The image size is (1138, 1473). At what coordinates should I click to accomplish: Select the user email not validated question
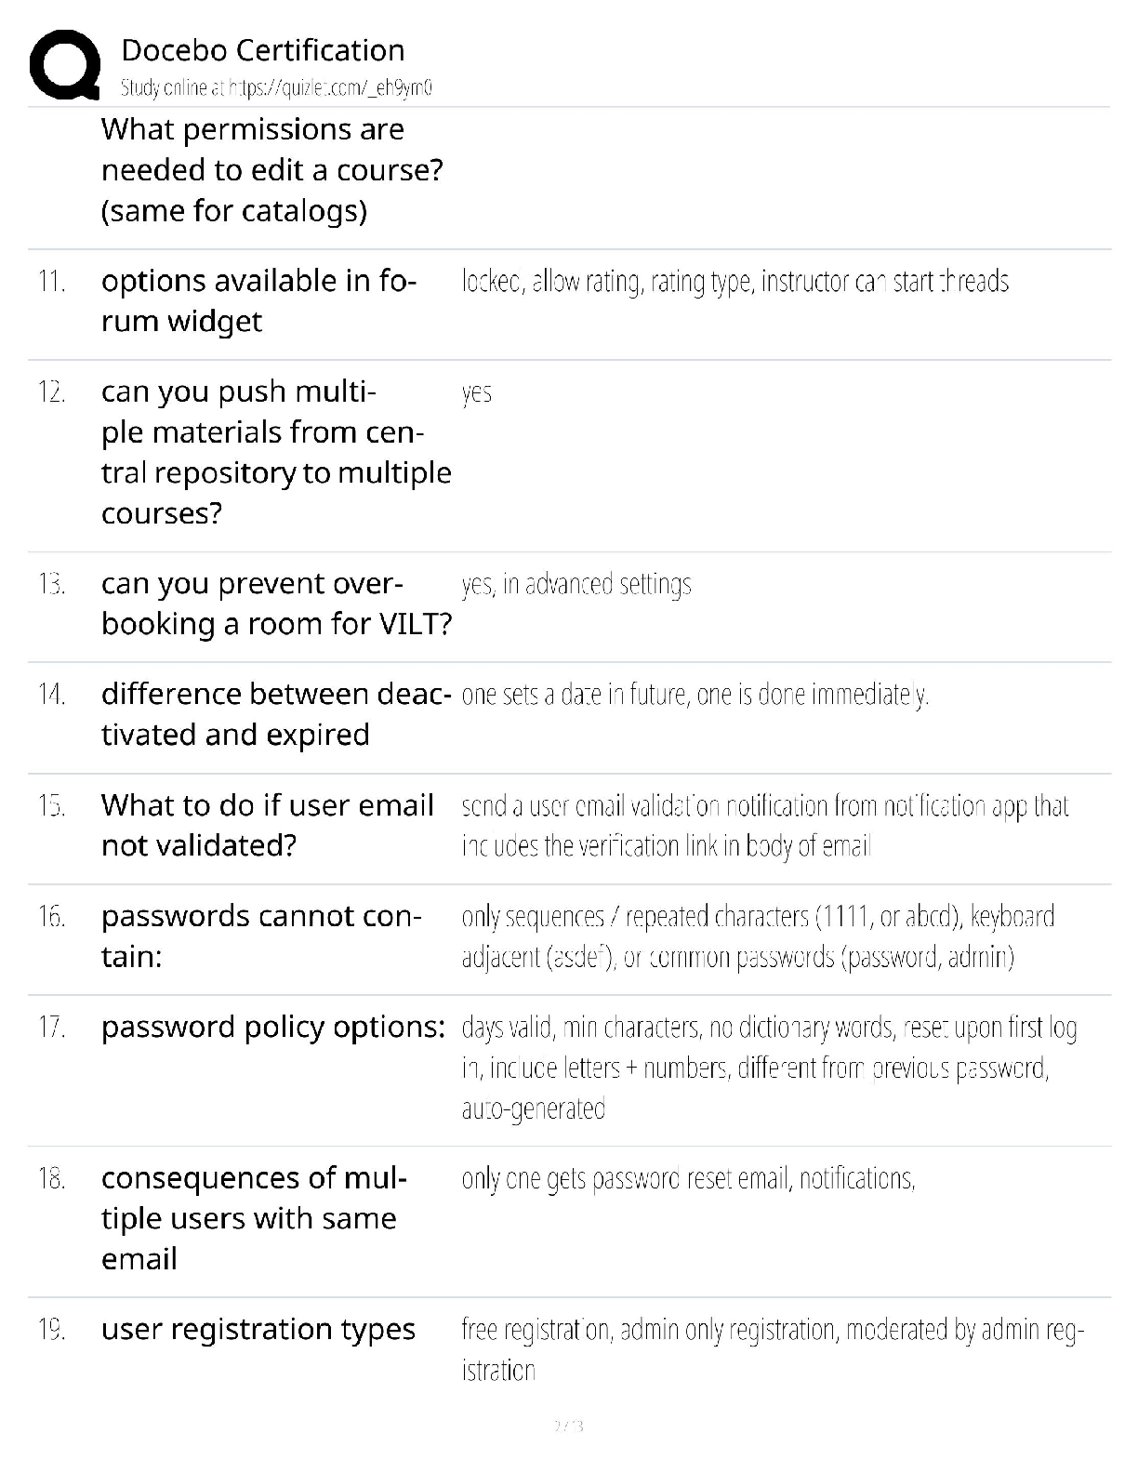(267, 825)
